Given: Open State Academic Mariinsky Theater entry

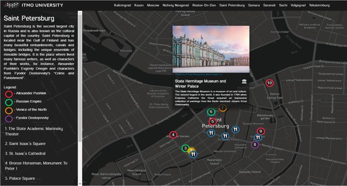Looking at the screenshot, I should pos(34,132).
